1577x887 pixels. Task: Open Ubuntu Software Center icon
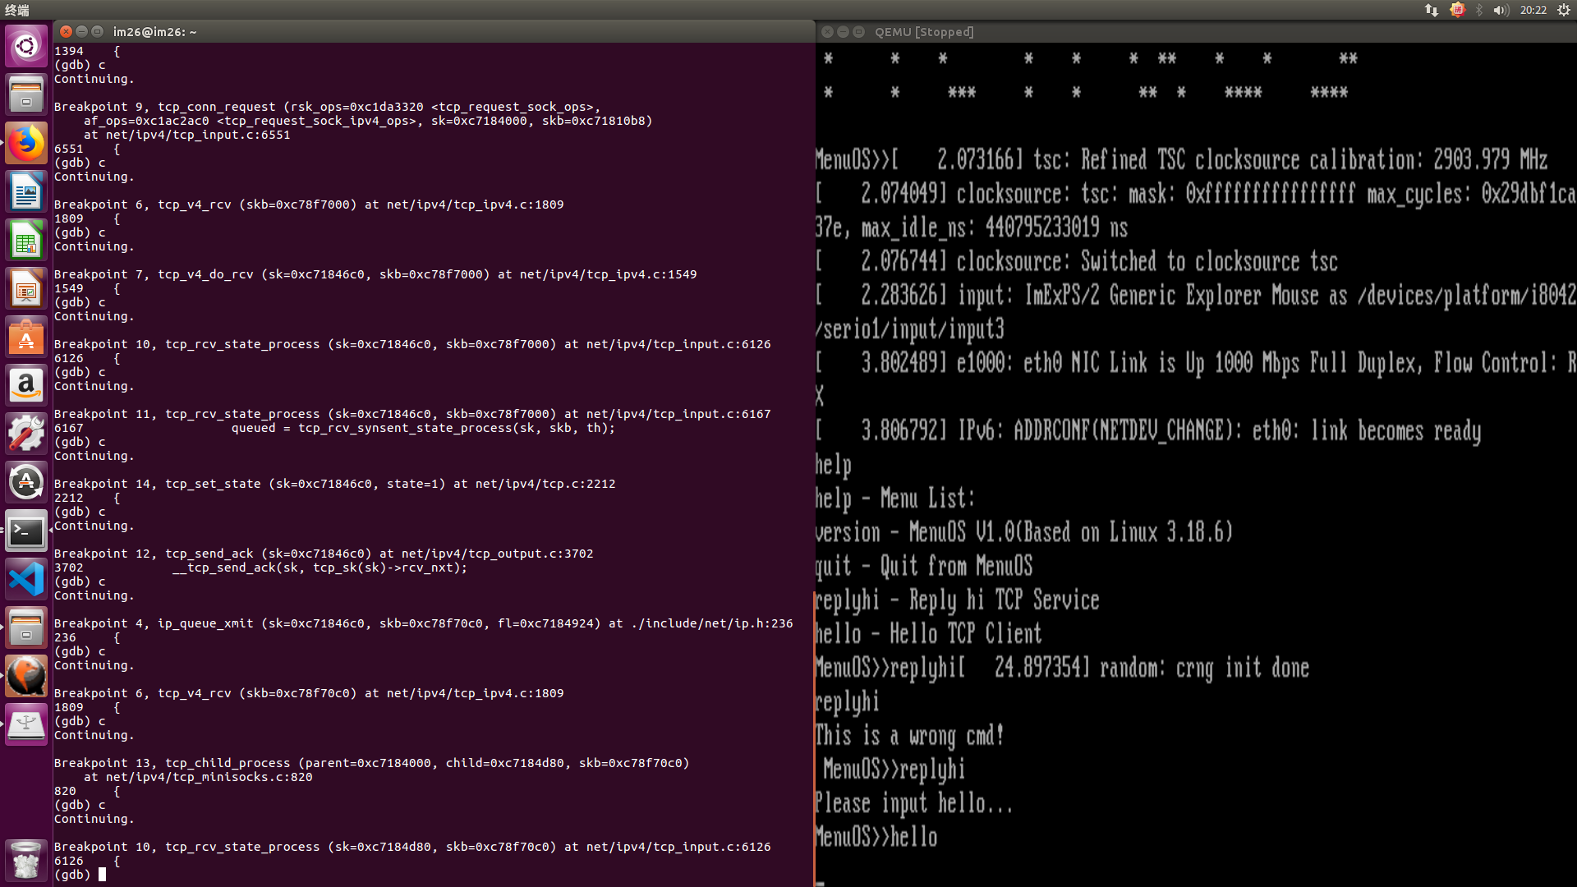[26, 338]
